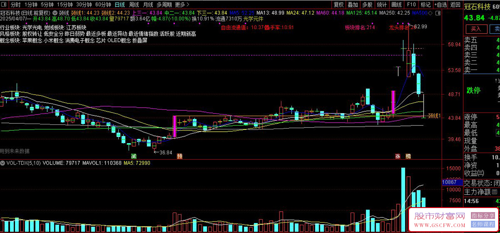Click the 小米概念 concept label
The height and width of the screenshot is (233, 500).
[x=53, y=40]
